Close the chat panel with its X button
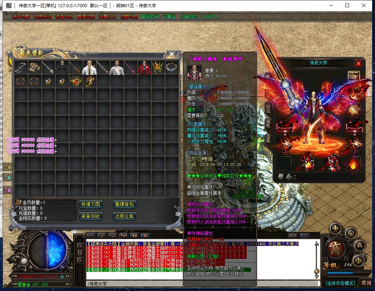 tap(304, 236)
